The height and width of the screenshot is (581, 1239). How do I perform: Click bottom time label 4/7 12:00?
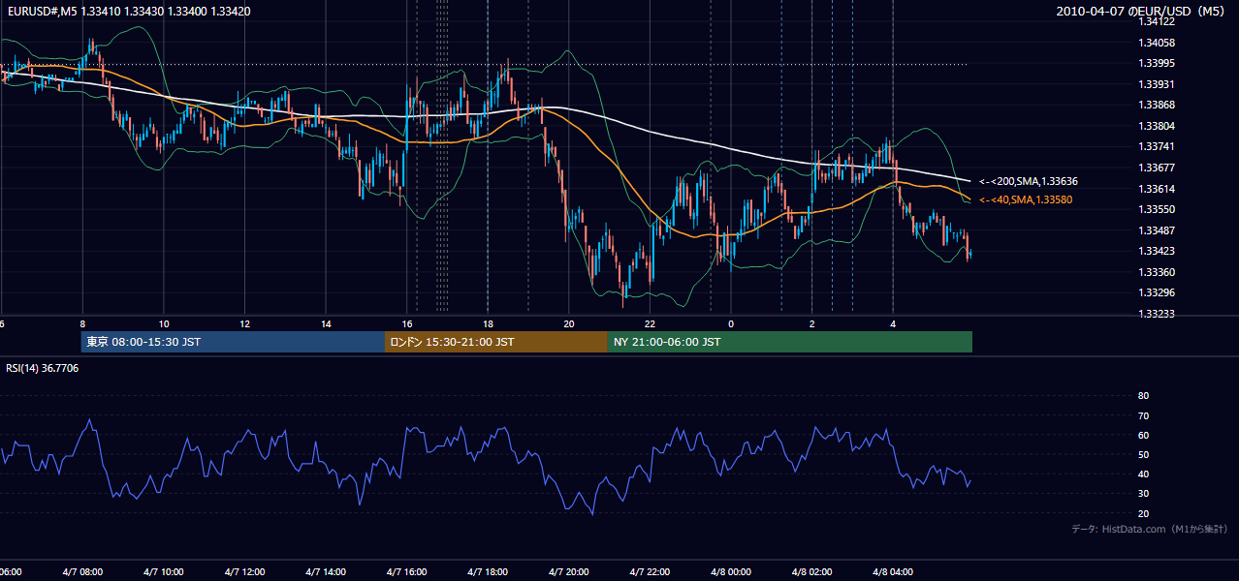pyautogui.click(x=244, y=572)
